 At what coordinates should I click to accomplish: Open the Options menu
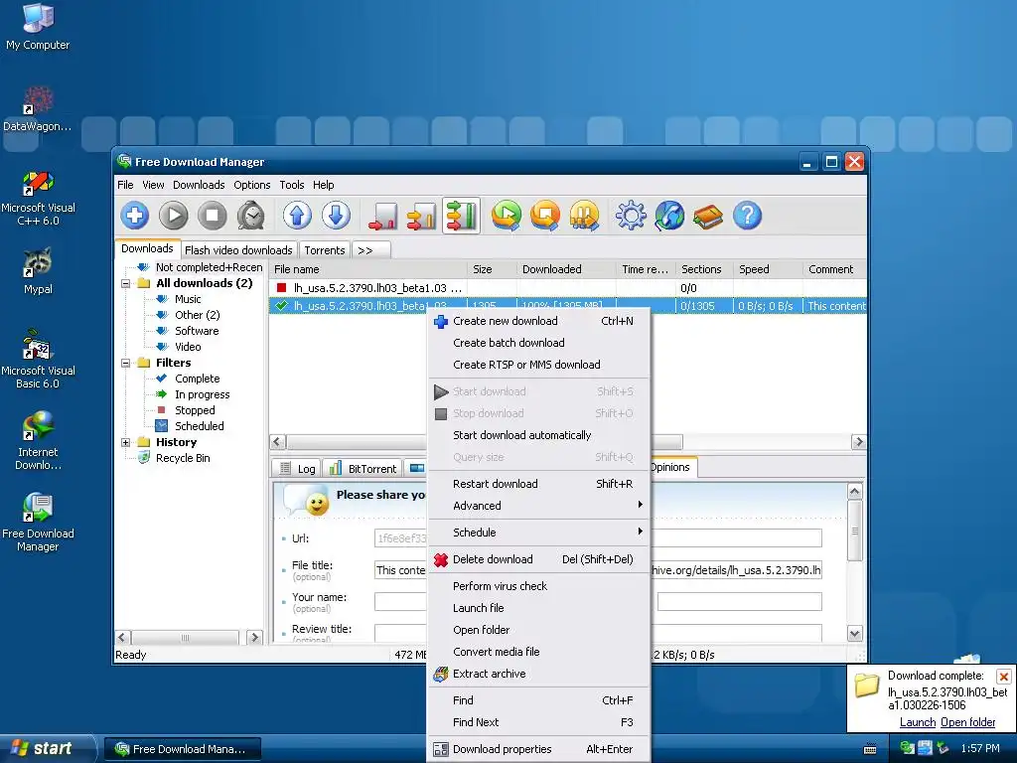click(x=251, y=185)
